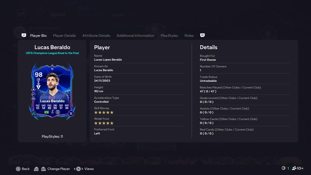The width and height of the screenshot is (311, 175).
Task: Click the circle Back button icon
Action: point(18,169)
